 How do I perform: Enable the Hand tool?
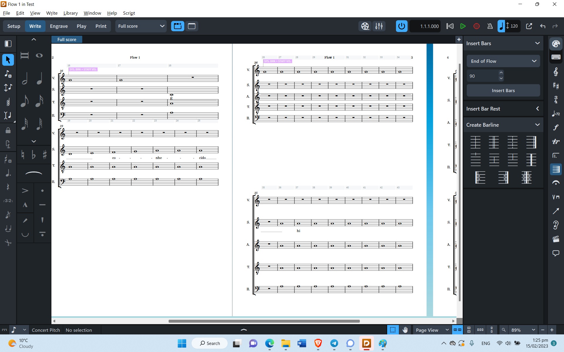pos(405,330)
